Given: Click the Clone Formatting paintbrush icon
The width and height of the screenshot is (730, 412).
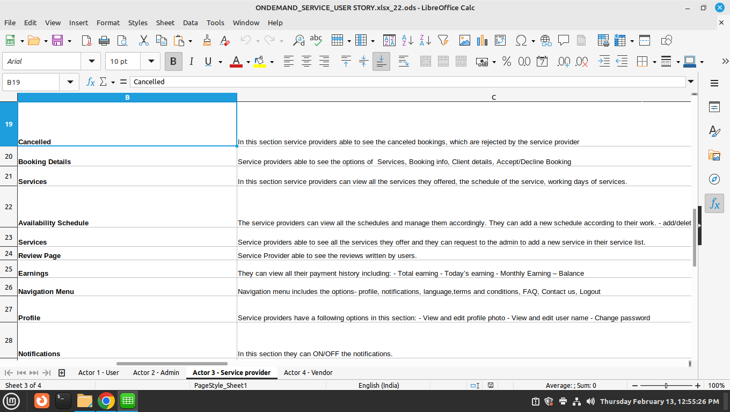Looking at the screenshot, I should click(207, 40).
